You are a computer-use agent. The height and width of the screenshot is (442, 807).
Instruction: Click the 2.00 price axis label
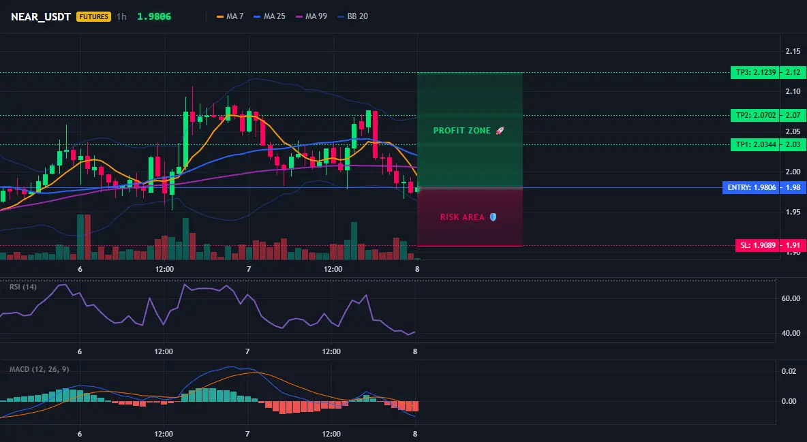[x=793, y=172]
